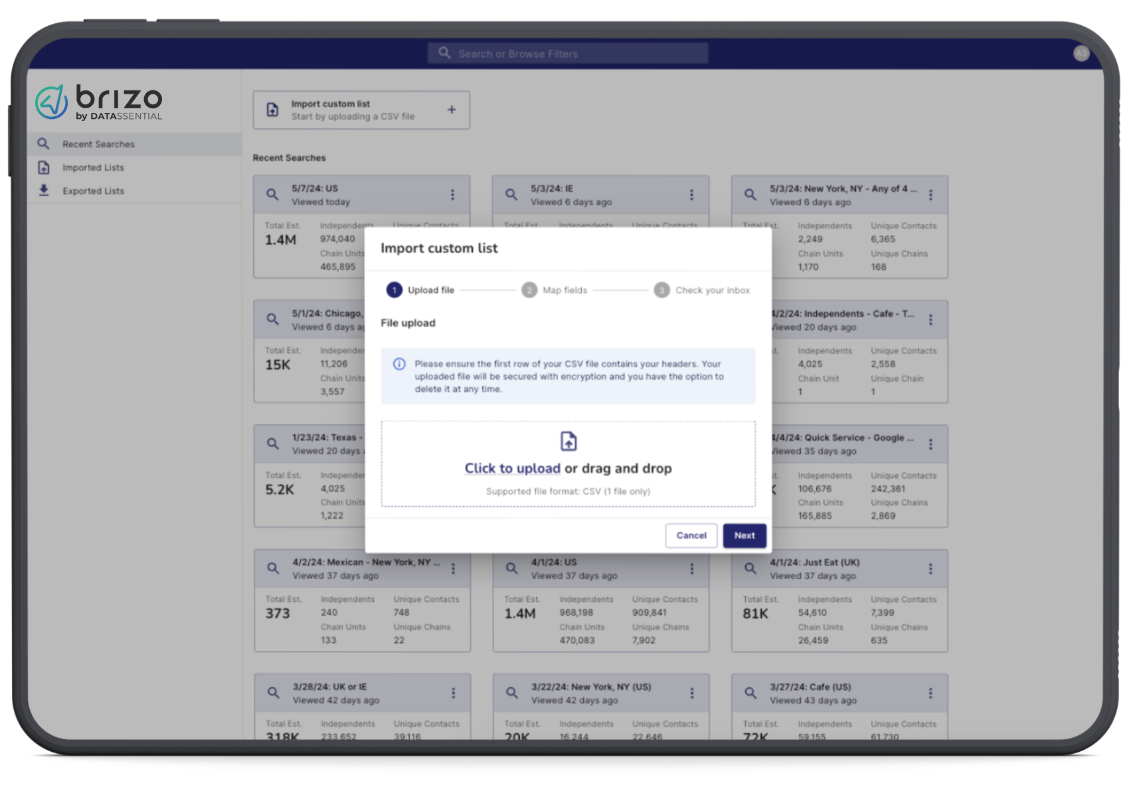Click the 'Click to upload' link
The height and width of the screenshot is (797, 1129).
click(x=512, y=468)
